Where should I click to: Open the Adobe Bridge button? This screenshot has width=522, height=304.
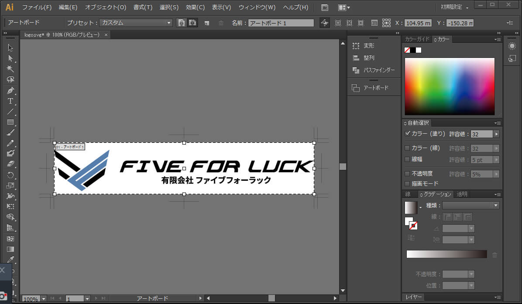[325, 7]
